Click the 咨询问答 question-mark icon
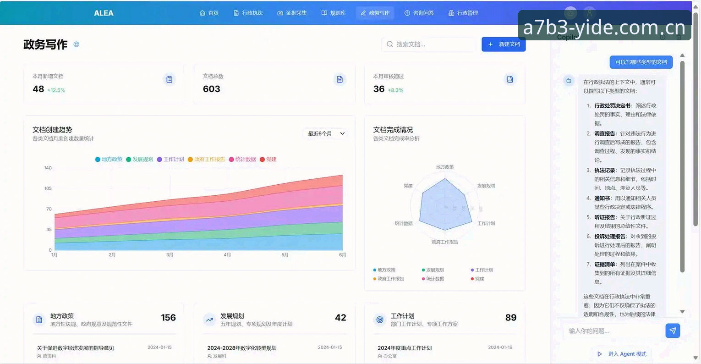 tap(407, 13)
